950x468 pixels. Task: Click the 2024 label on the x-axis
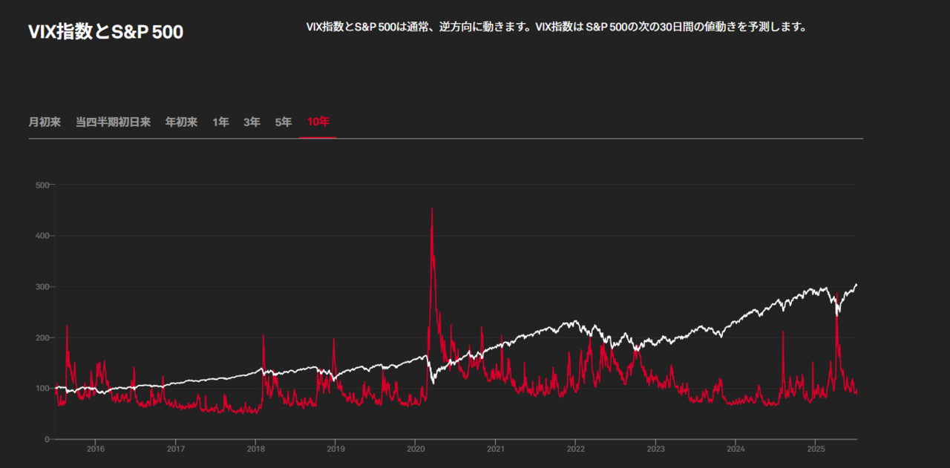tap(736, 449)
